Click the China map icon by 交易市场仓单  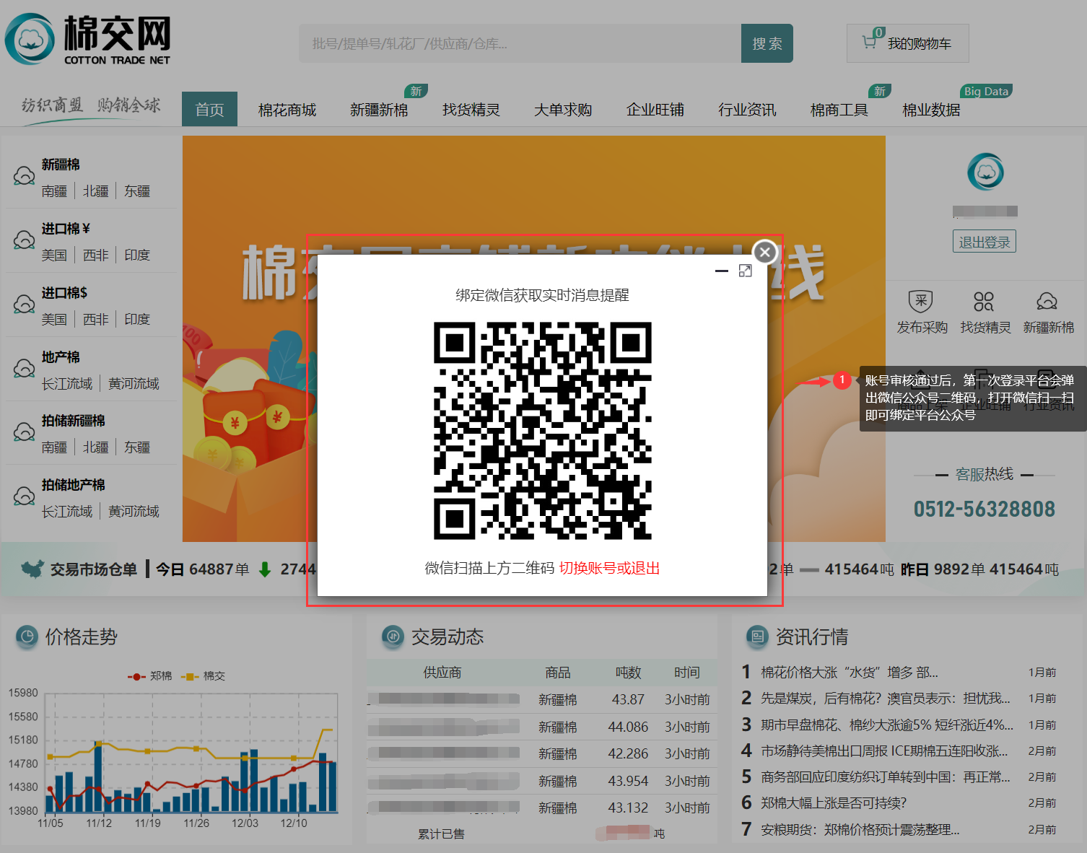[32, 569]
